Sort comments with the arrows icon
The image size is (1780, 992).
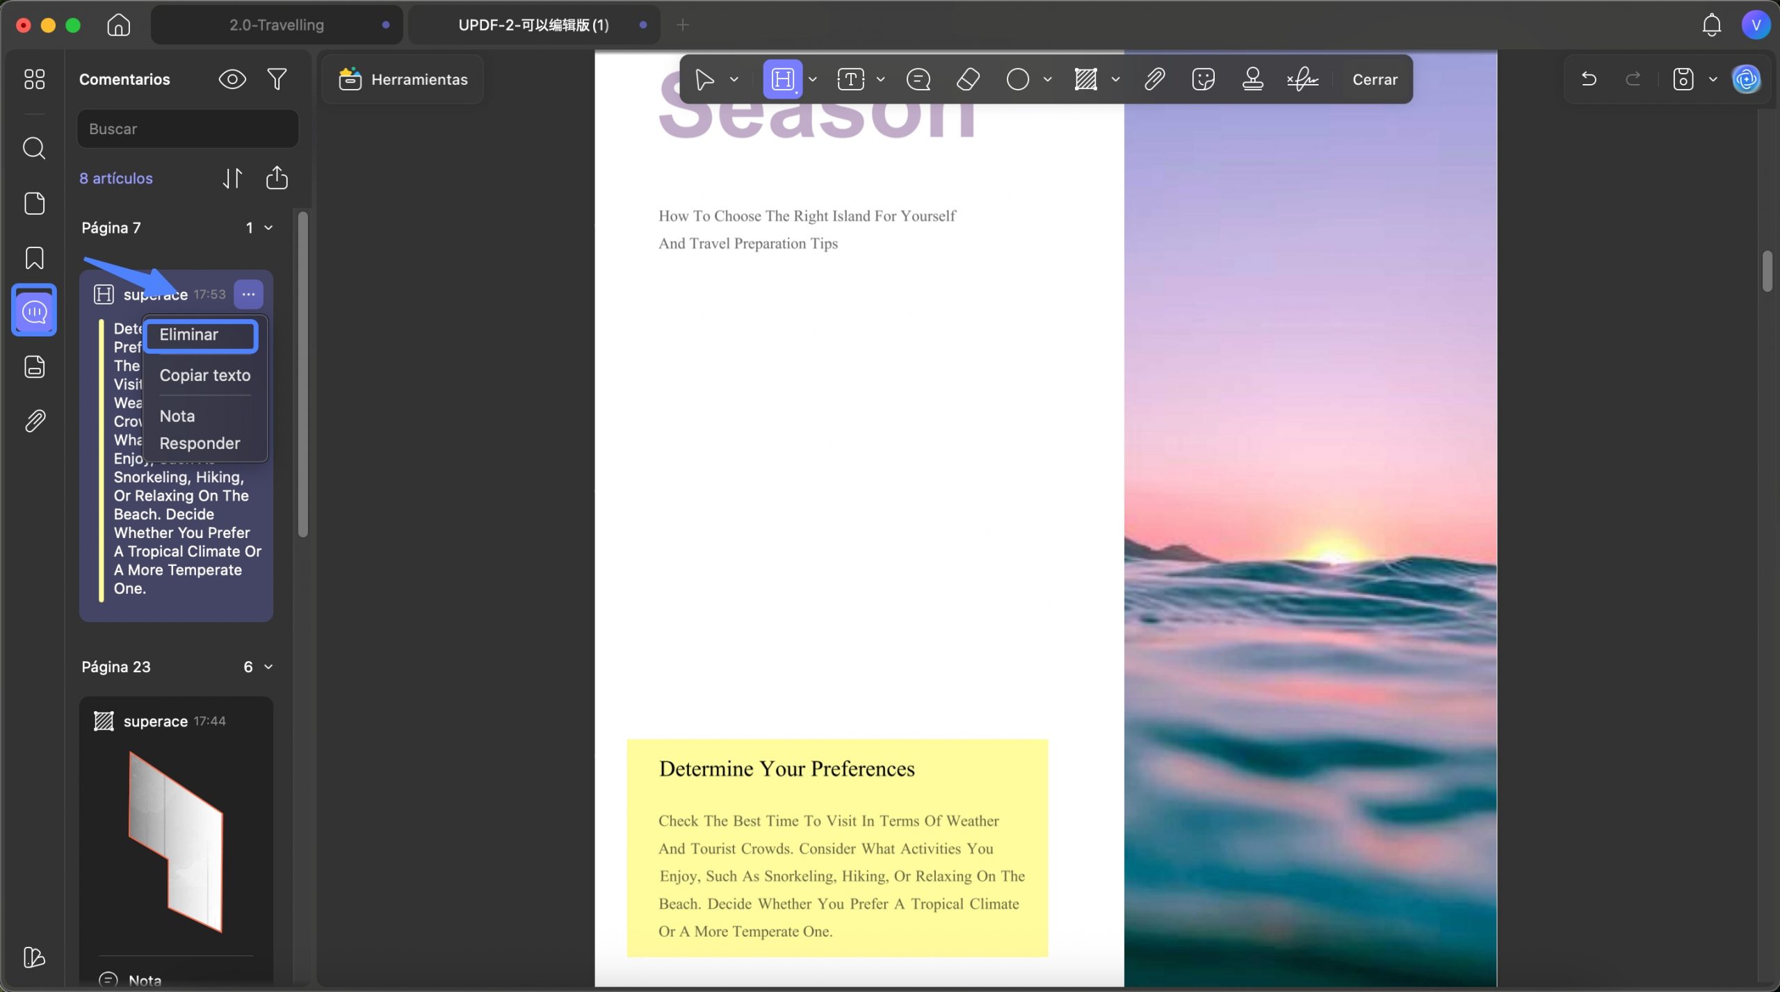pyautogui.click(x=233, y=179)
